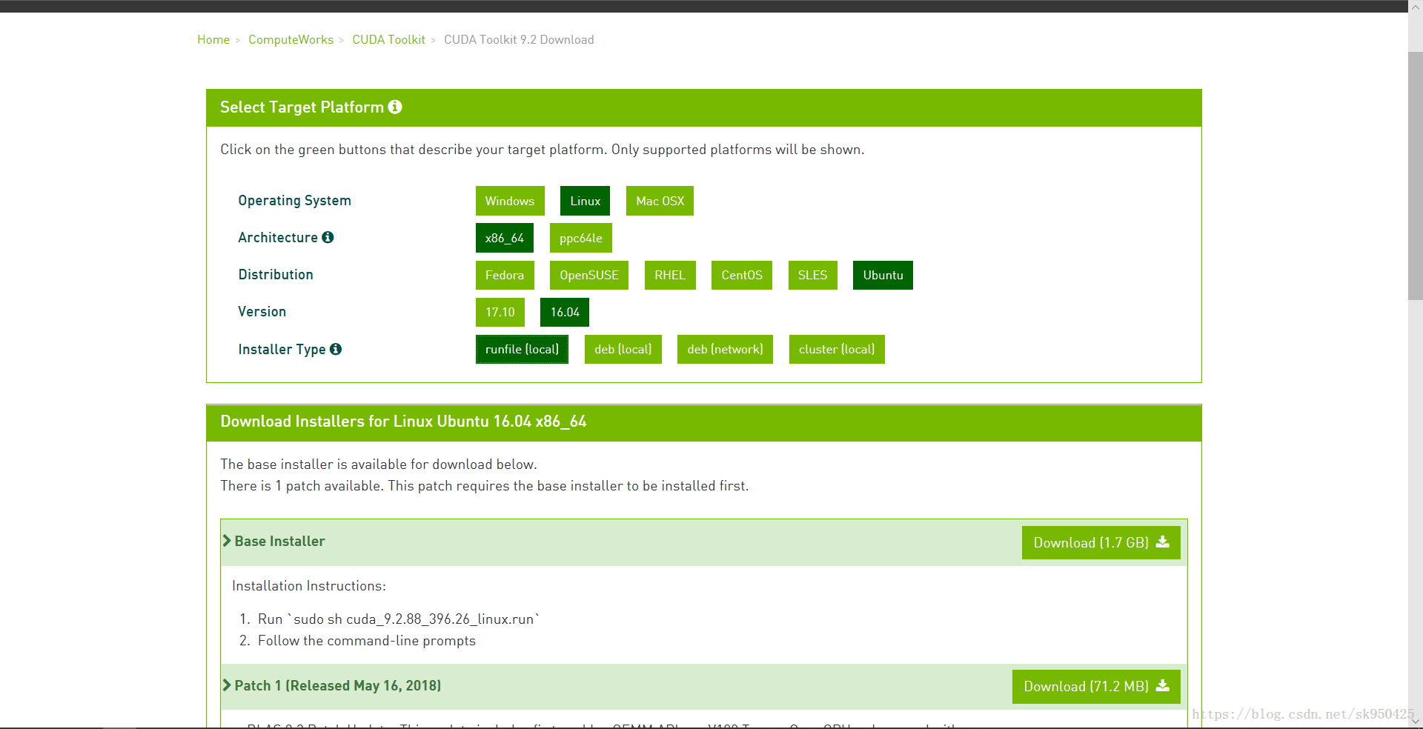Select version 17.10

(x=500, y=312)
